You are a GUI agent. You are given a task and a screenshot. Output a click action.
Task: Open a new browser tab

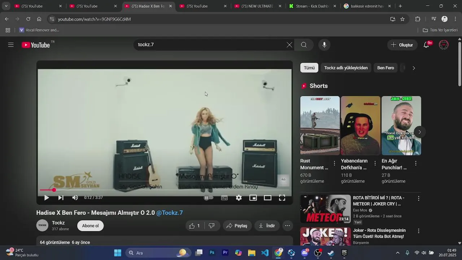(400, 6)
